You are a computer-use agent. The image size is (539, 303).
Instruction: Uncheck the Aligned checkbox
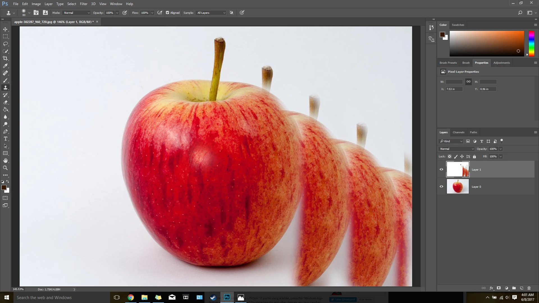click(168, 13)
